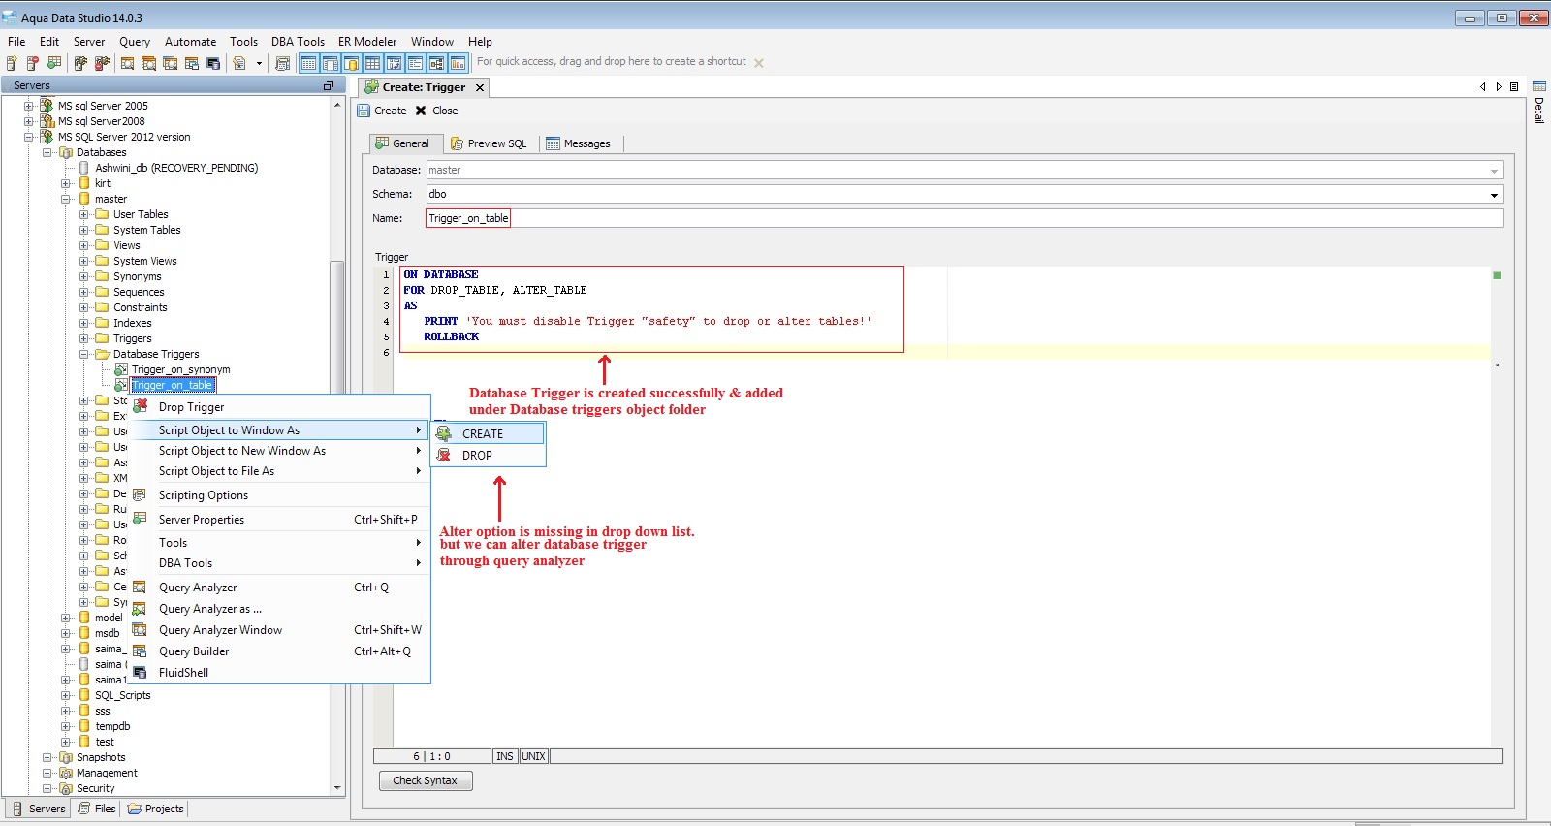Viewport: 1551px width, 826px height.
Task: Collapse the master database node
Action: [x=66, y=199]
